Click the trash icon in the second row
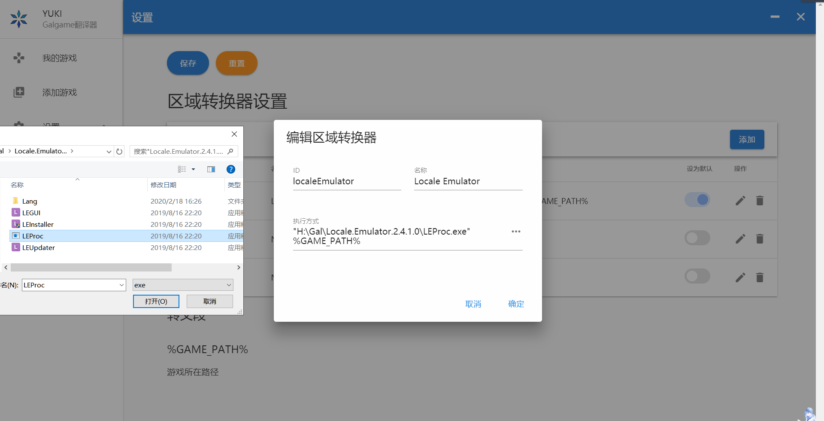 click(x=760, y=239)
